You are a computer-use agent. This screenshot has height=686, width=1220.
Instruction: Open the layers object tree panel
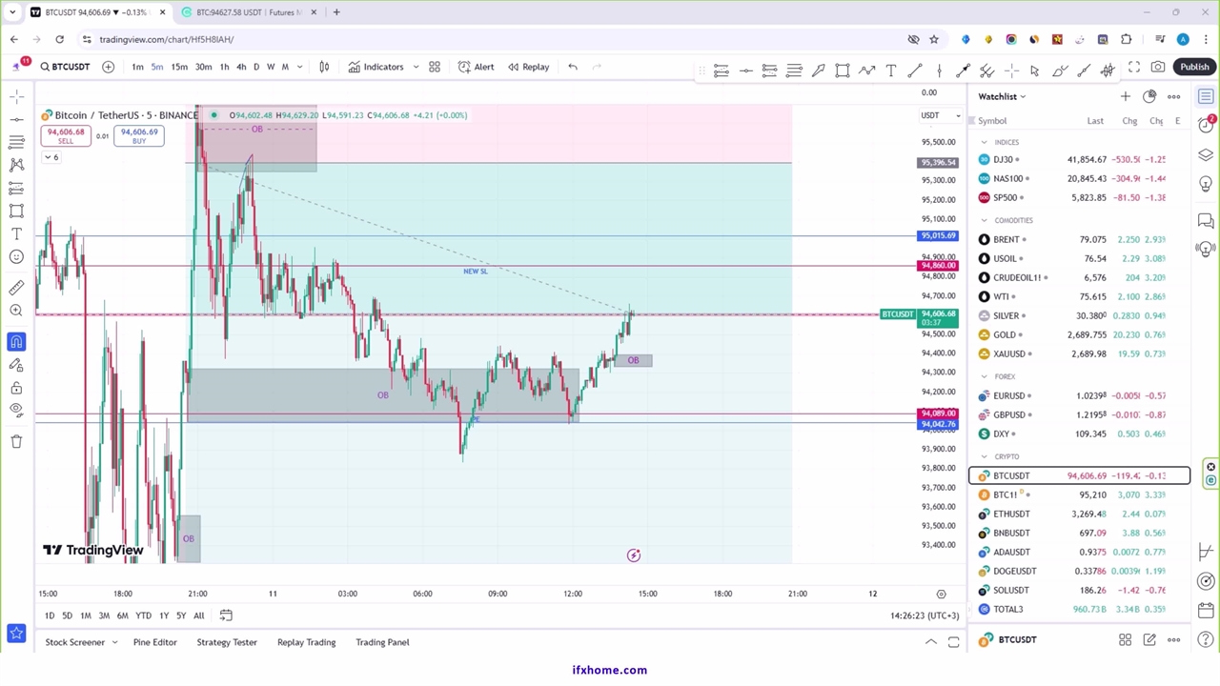tap(1206, 154)
